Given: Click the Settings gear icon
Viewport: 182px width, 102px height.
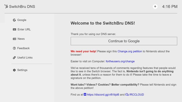Looking at the screenshot, I should pyautogui.click(x=14, y=70).
